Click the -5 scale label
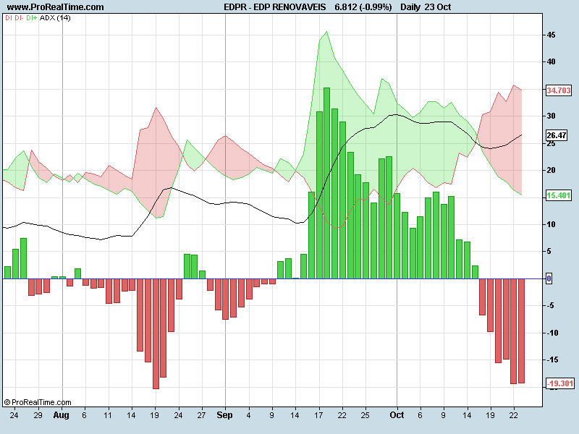579x434 pixels. point(550,305)
